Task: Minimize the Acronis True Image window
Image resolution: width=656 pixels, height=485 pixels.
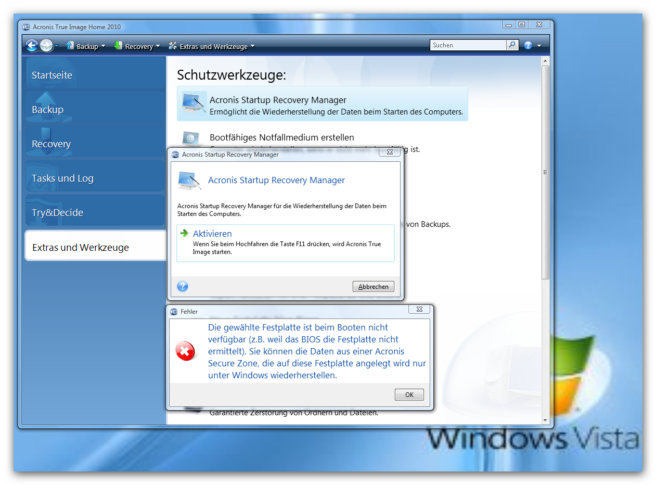Action: 509,24
